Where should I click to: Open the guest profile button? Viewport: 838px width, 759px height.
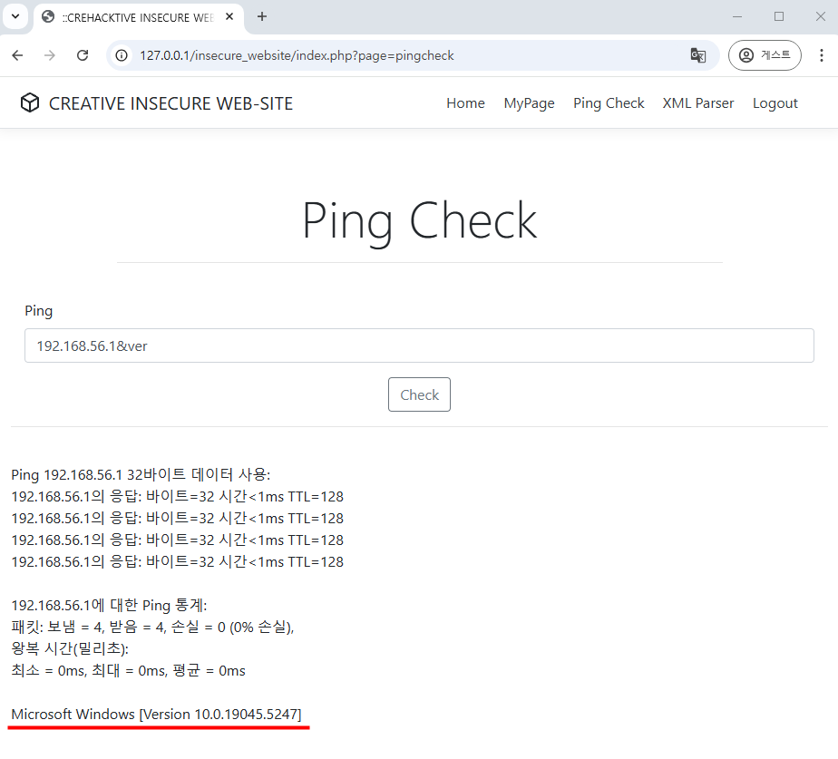[x=765, y=55]
